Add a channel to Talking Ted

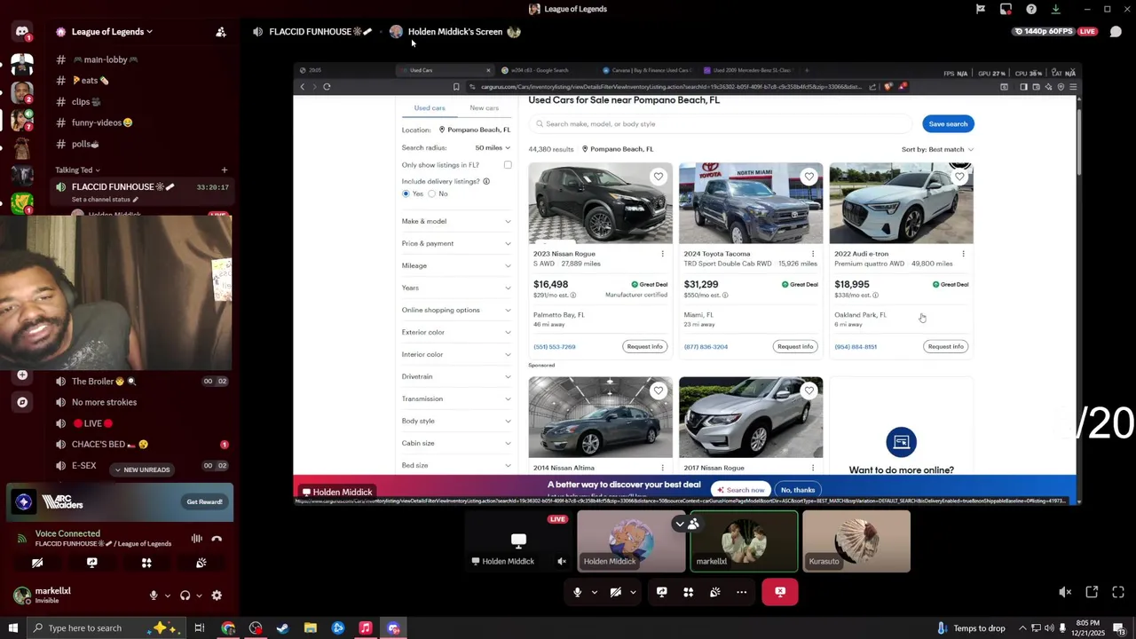[x=224, y=170]
